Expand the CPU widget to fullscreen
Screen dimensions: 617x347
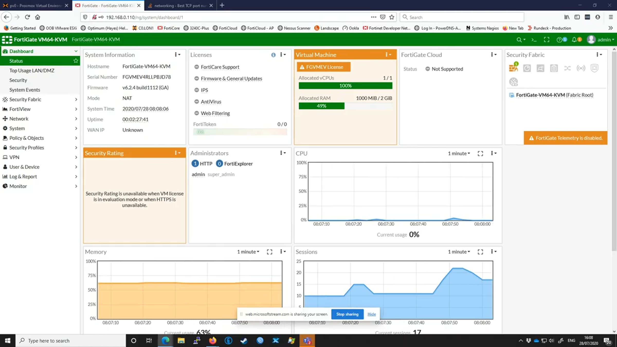coord(480,153)
